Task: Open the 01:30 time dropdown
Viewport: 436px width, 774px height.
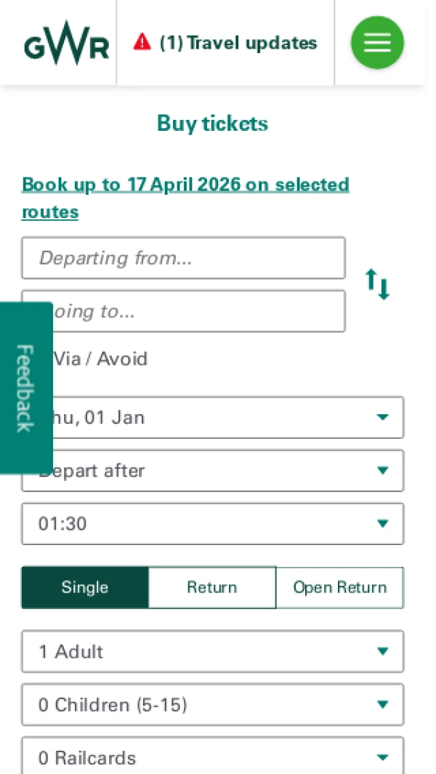Action: (212, 524)
